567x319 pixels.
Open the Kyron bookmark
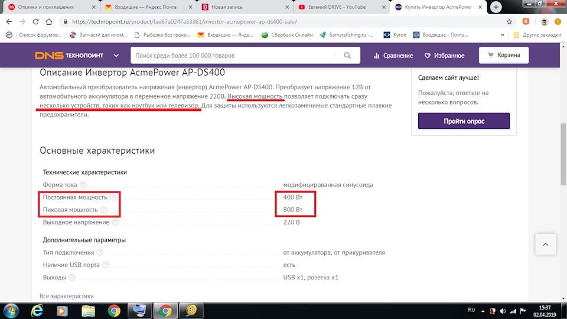coord(395,35)
